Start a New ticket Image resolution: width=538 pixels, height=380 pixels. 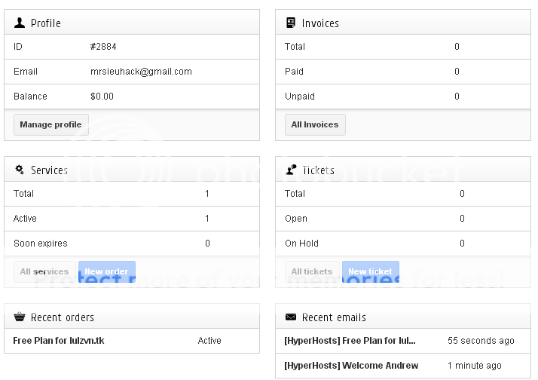[x=370, y=271]
